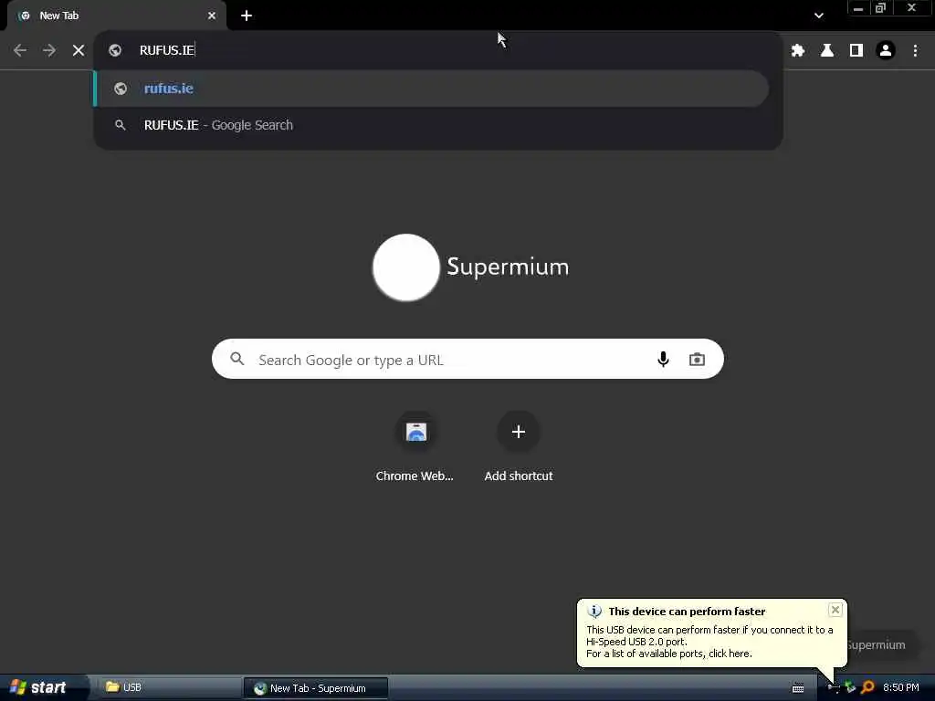This screenshot has width=935, height=701.
Task: Choose RUFUS.IE Google Search suggestion
Action: [x=432, y=125]
